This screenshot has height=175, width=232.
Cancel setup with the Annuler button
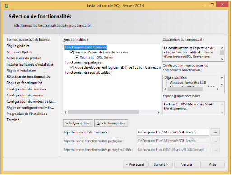[x=186, y=164]
